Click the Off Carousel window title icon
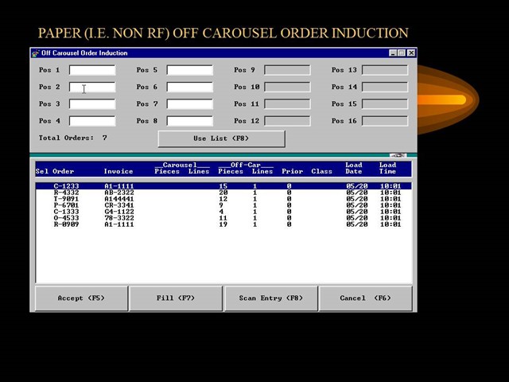The image size is (509, 382). pyautogui.click(x=35, y=53)
